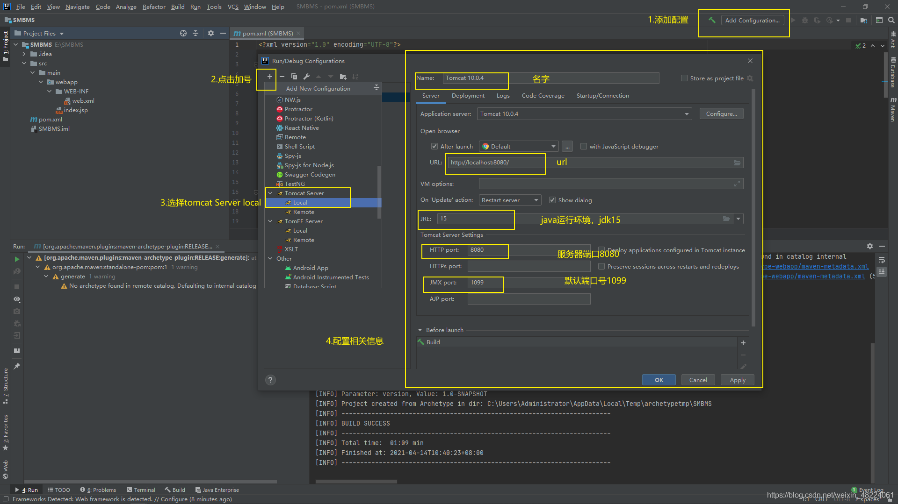Click OK button in configuration dialog

pyautogui.click(x=659, y=380)
